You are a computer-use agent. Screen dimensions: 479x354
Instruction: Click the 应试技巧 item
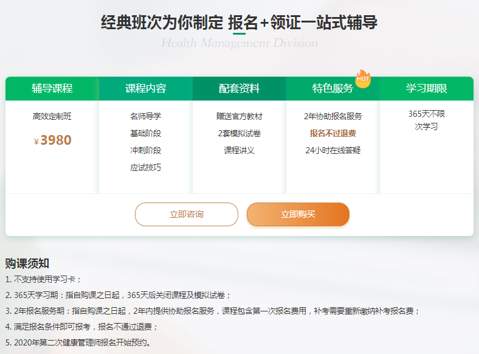pos(146,167)
